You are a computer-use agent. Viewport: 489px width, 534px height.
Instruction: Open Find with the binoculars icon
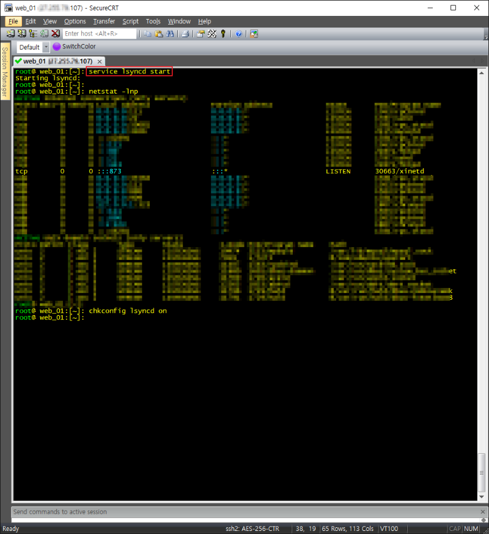point(170,34)
